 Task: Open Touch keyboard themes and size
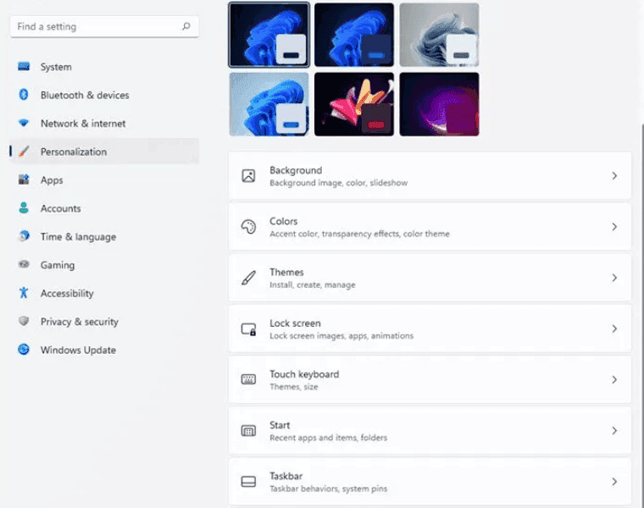pos(430,379)
